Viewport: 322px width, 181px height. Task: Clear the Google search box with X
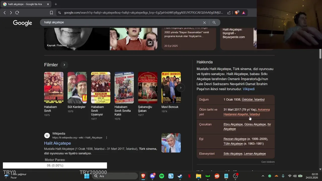click(x=205, y=22)
